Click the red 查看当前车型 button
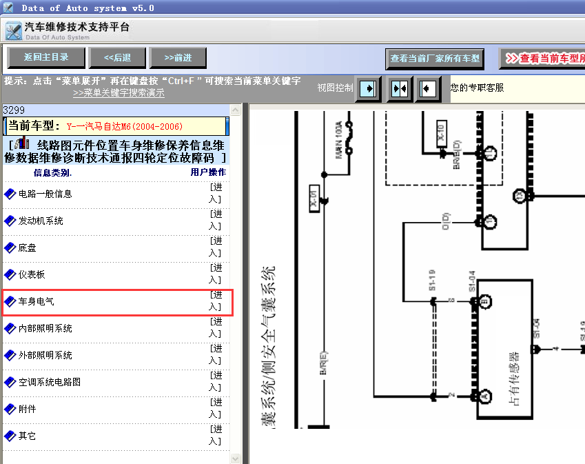Image resolution: width=585 pixels, height=464 pixels. (x=542, y=59)
